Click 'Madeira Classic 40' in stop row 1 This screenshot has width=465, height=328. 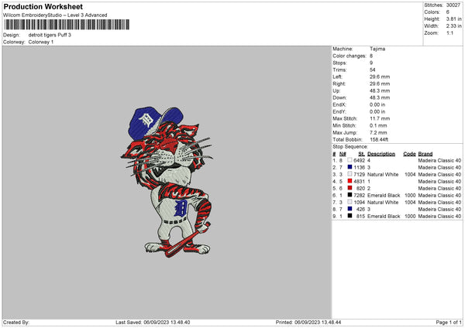click(x=439, y=160)
